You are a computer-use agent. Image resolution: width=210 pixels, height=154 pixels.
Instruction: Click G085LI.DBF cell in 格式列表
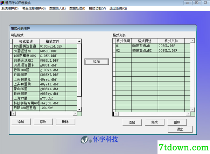pyautogui.click(x=171, y=50)
